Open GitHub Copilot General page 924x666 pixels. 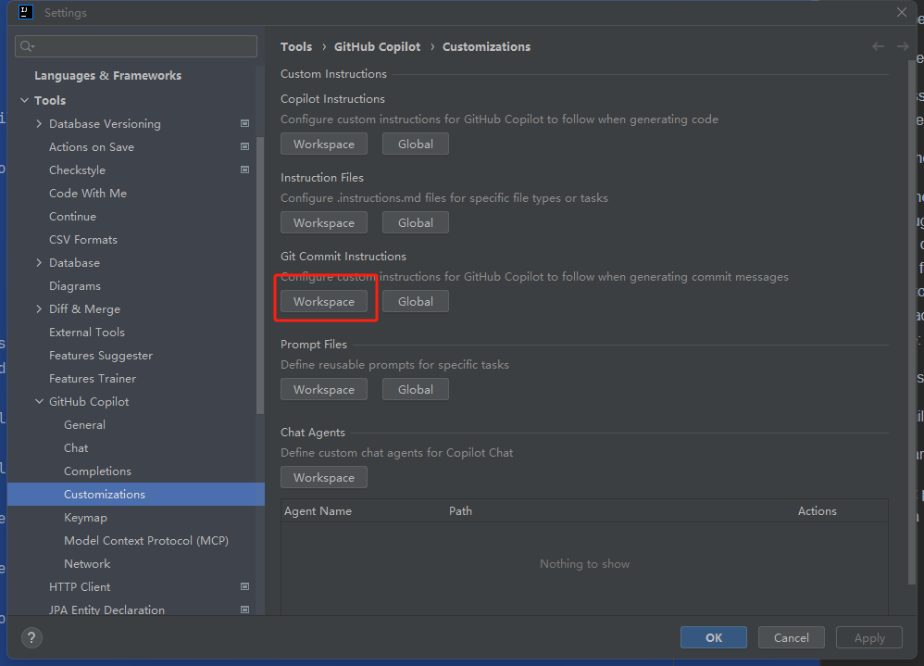pyautogui.click(x=84, y=425)
